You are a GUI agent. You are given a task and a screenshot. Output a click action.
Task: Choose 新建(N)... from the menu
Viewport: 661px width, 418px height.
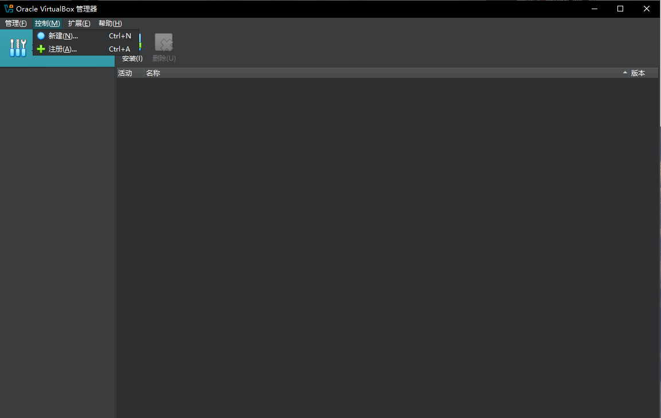pyautogui.click(x=86, y=36)
